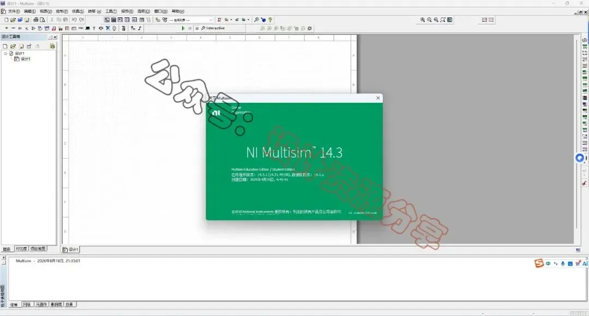
Task: Click the Place basic resistor component icon
Action: 13,28
